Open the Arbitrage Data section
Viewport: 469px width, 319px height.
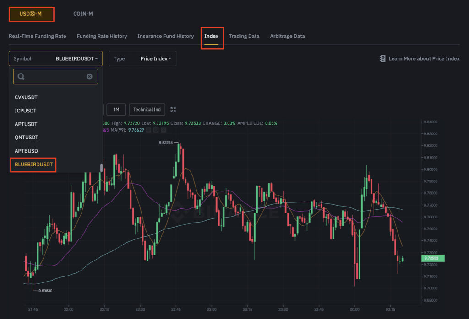(287, 36)
